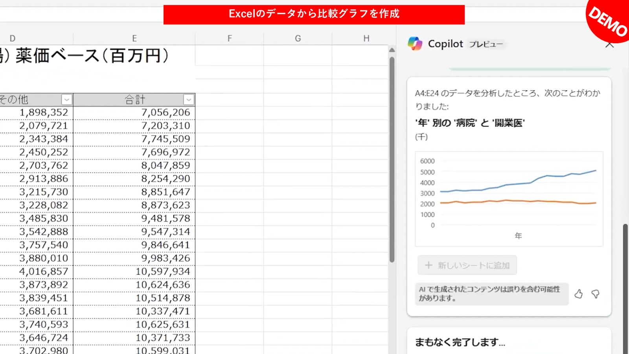
Task: Click the line chart preview in Copilot
Action: click(x=509, y=198)
